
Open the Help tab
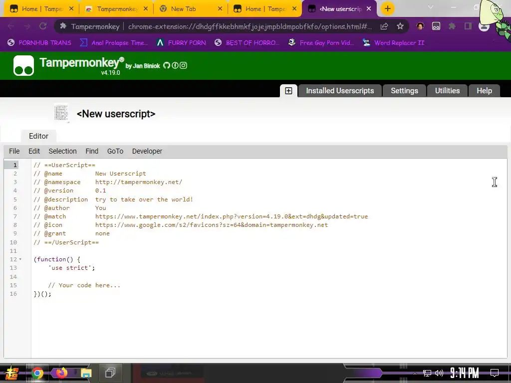pos(484,91)
